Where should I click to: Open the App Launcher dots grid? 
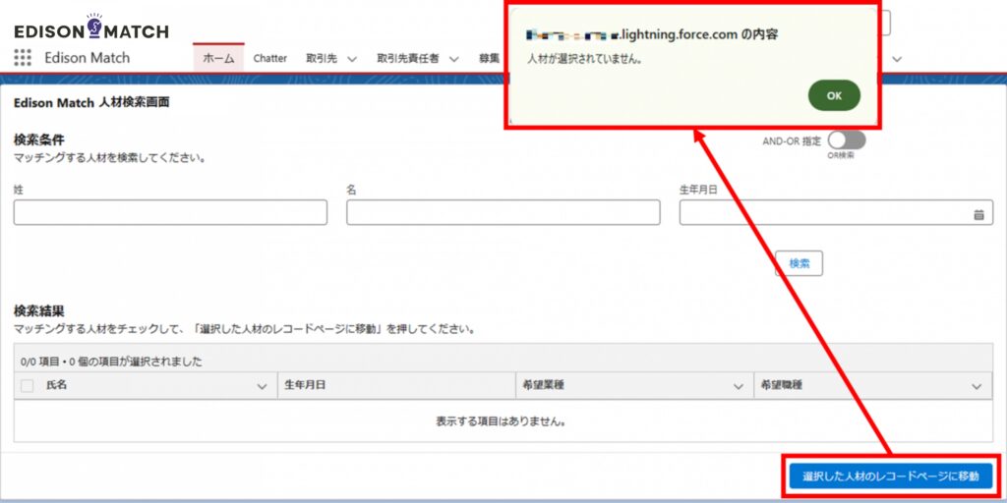[x=23, y=58]
